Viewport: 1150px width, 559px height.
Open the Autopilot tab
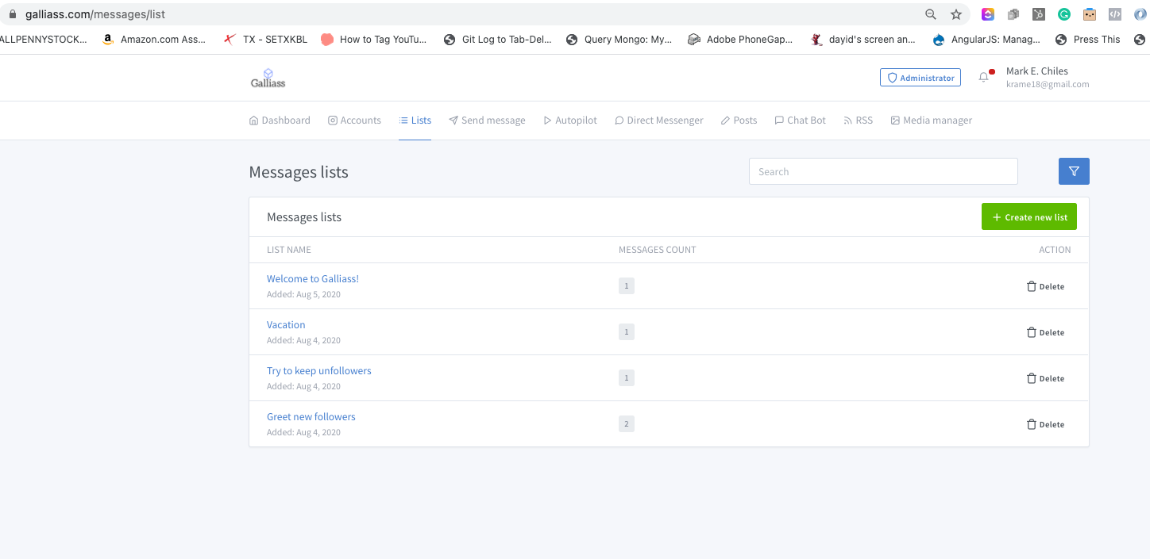point(570,121)
